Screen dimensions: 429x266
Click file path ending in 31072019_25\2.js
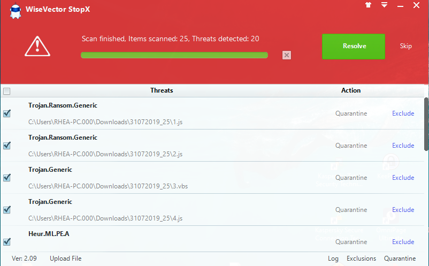click(x=105, y=154)
